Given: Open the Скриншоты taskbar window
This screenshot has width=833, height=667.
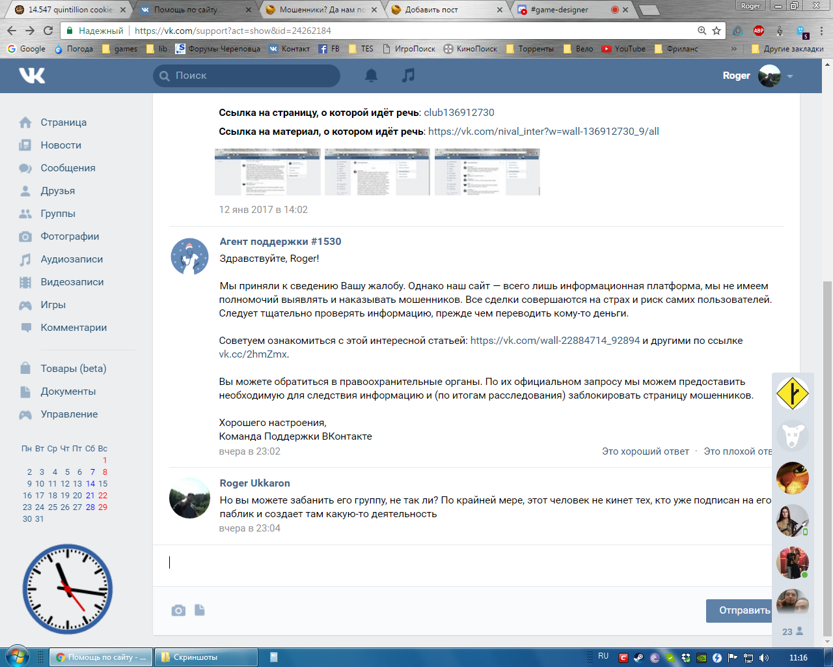Looking at the screenshot, I should pyautogui.click(x=207, y=657).
